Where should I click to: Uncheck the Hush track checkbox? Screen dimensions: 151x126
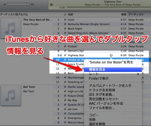65,20
